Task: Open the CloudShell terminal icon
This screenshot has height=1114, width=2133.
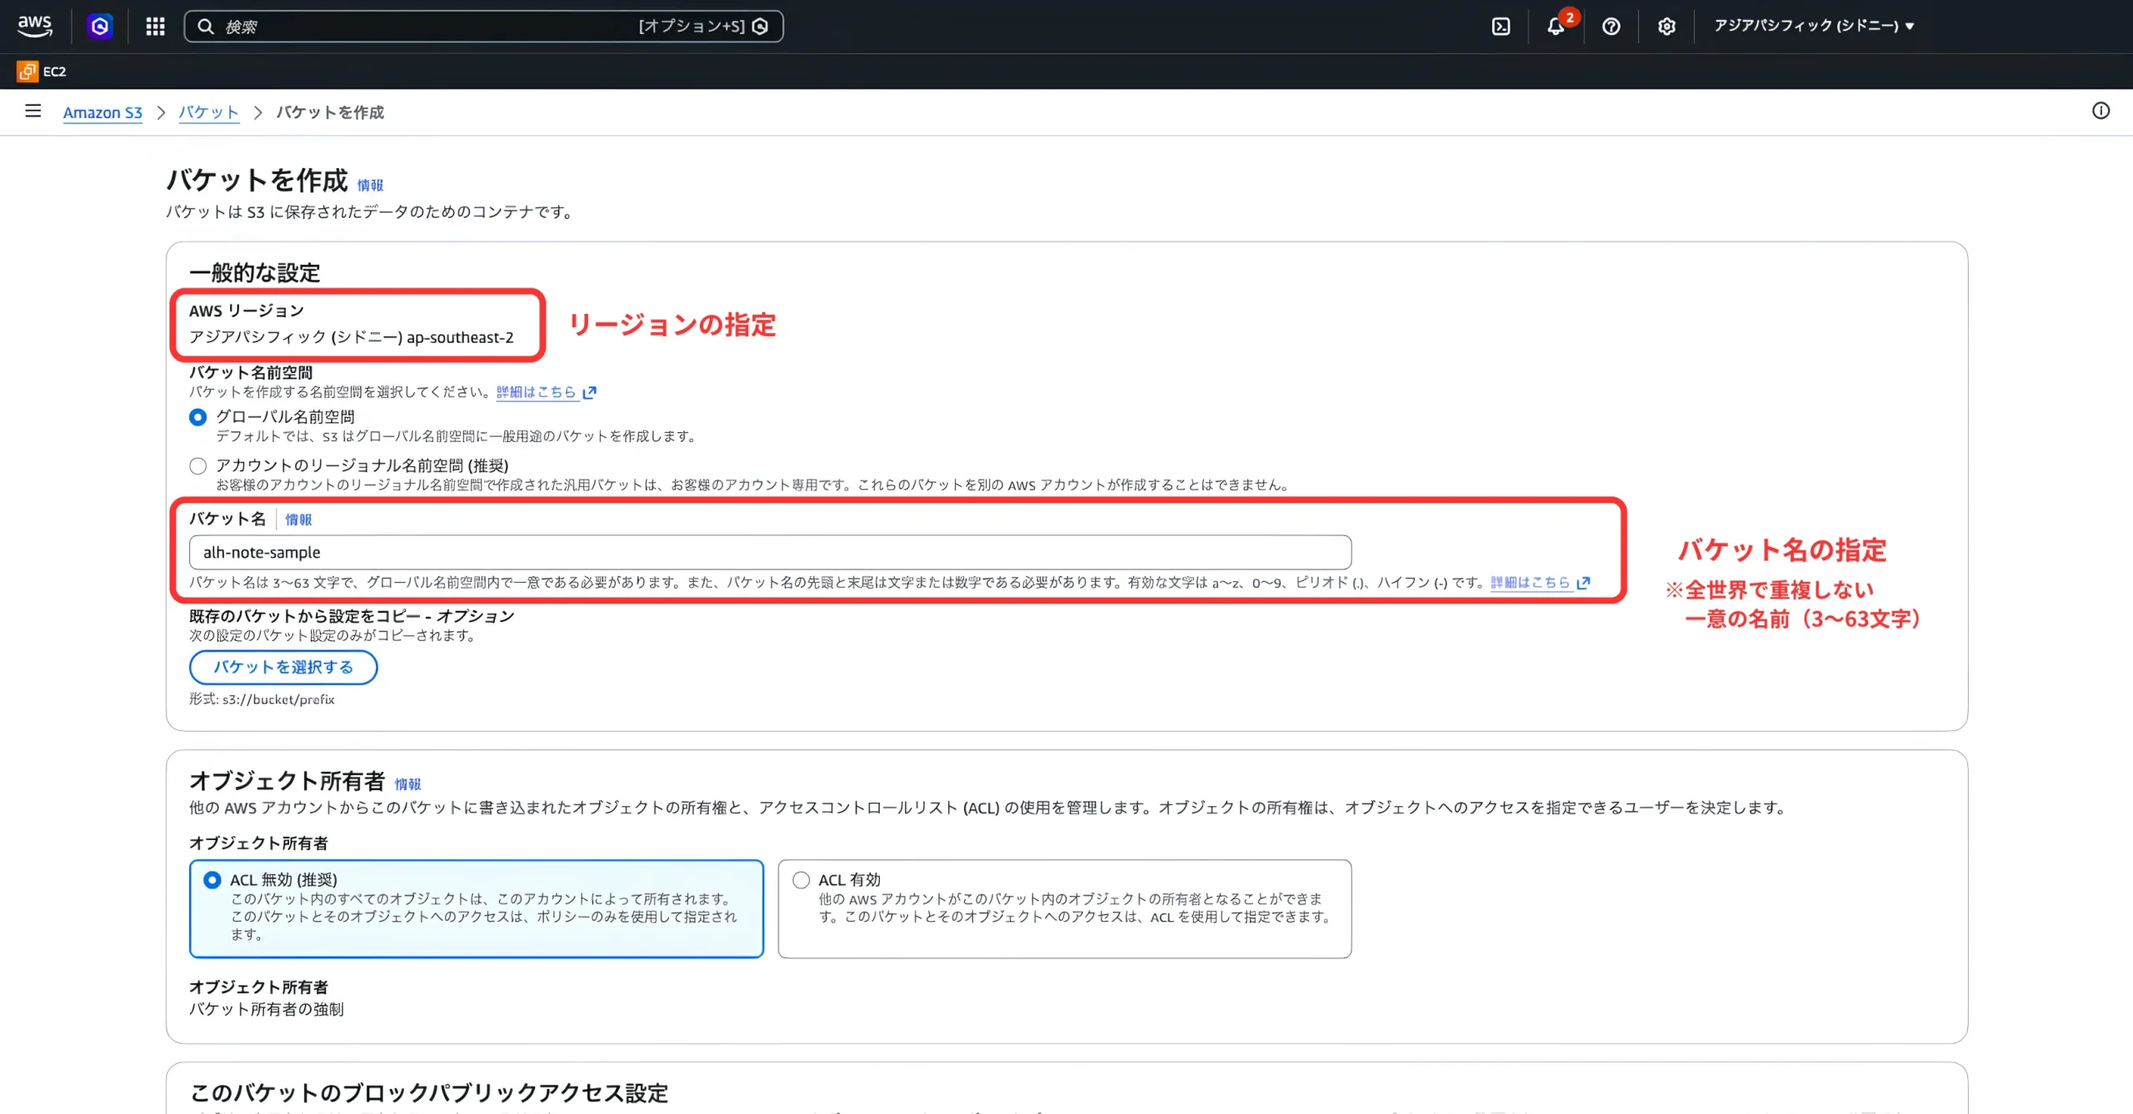Action: pos(1501,27)
